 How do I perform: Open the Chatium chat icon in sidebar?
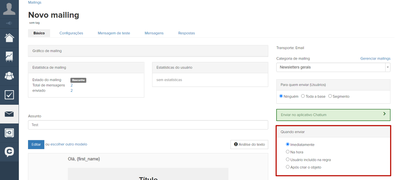tap(9, 152)
